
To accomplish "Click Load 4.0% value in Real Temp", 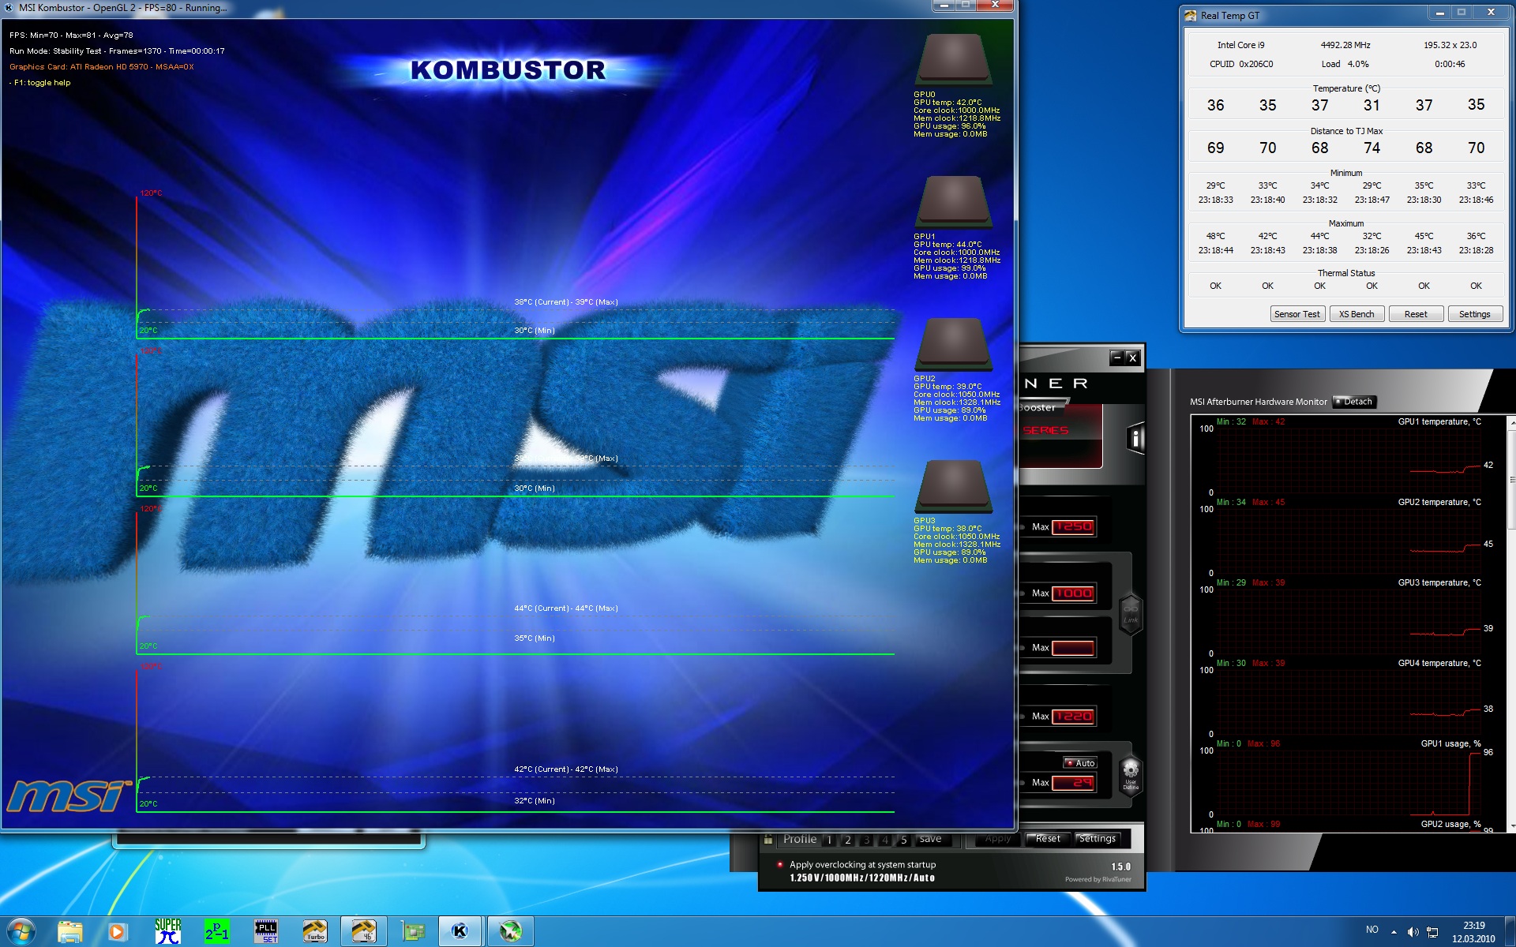I will [x=1345, y=64].
